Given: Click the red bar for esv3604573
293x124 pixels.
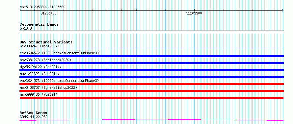Looking at the screenshot, I should [151, 84].
